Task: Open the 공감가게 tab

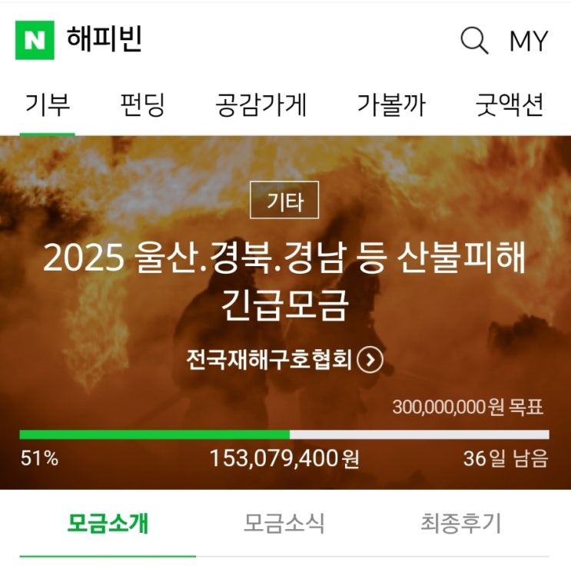Action: 261,105
